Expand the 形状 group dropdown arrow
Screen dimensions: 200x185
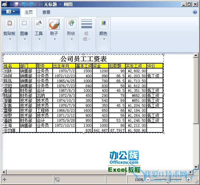pyautogui.click(x=72, y=39)
